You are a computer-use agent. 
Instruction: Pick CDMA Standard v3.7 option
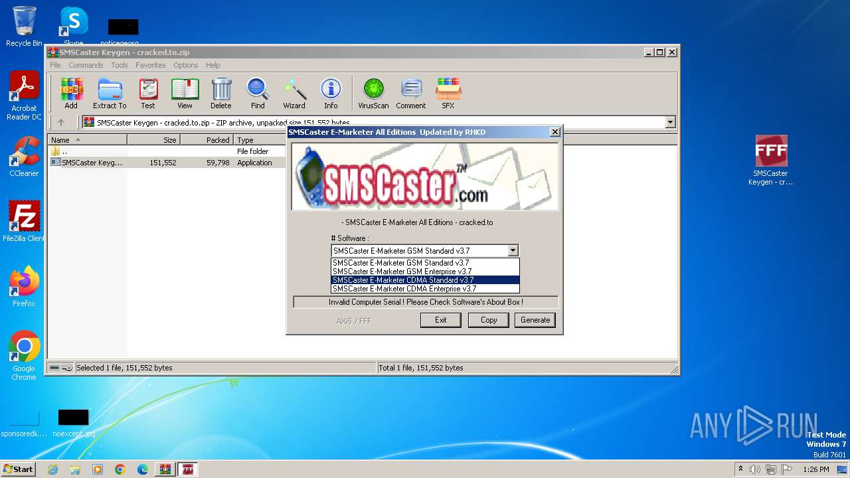(425, 280)
